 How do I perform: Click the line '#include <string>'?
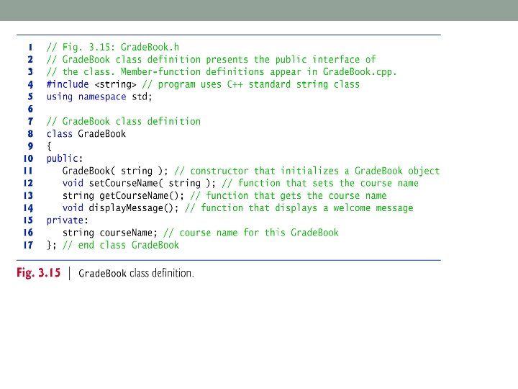click(91, 84)
